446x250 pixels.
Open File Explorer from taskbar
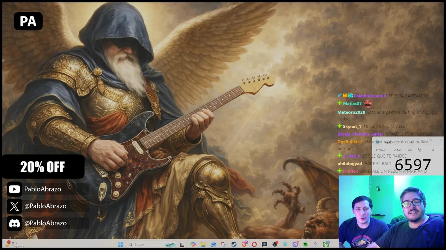(x=203, y=244)
